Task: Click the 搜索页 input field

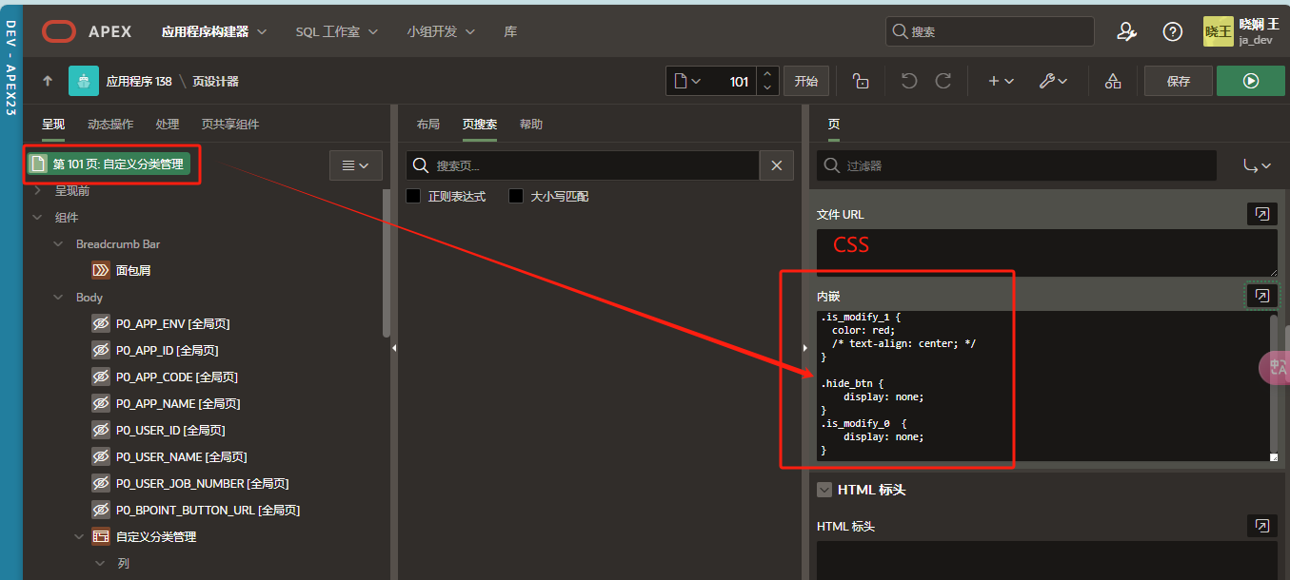Action: (583, 165)
